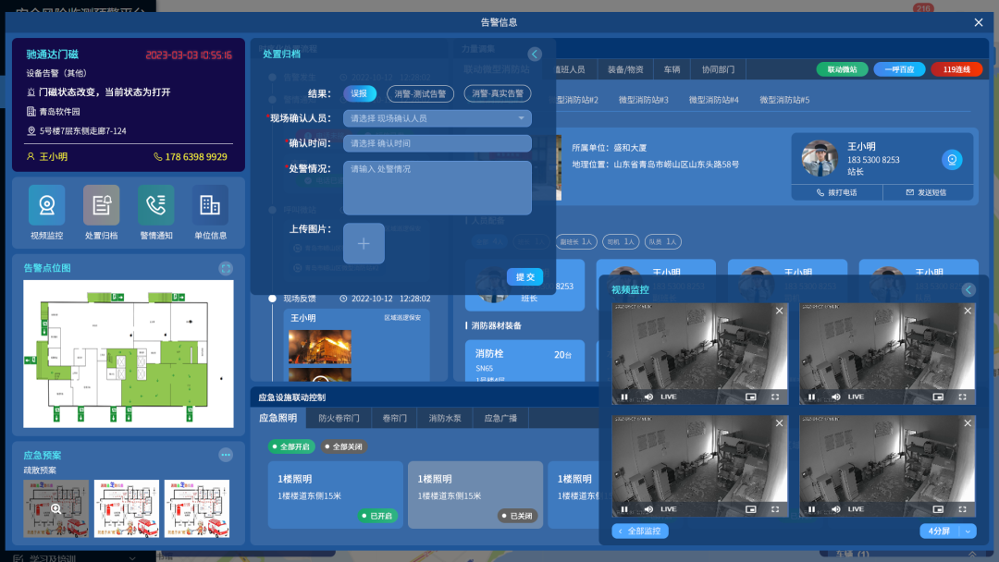Go back to 全部监控
This screenshot has height=562, width=999.
[x=640, y=531]
